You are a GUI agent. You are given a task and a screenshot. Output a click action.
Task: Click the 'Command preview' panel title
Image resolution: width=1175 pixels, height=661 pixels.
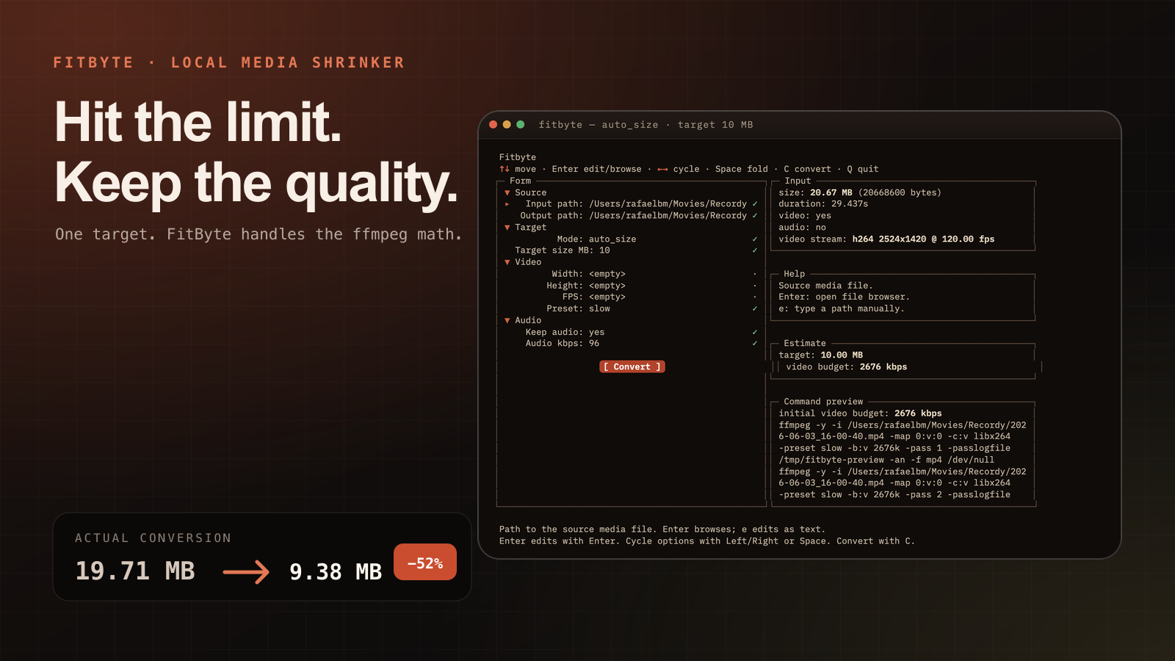coord(823,402)
